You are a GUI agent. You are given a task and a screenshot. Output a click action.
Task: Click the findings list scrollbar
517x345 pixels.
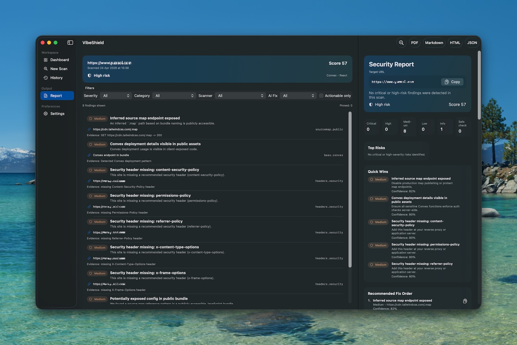(x=349, y=189)
